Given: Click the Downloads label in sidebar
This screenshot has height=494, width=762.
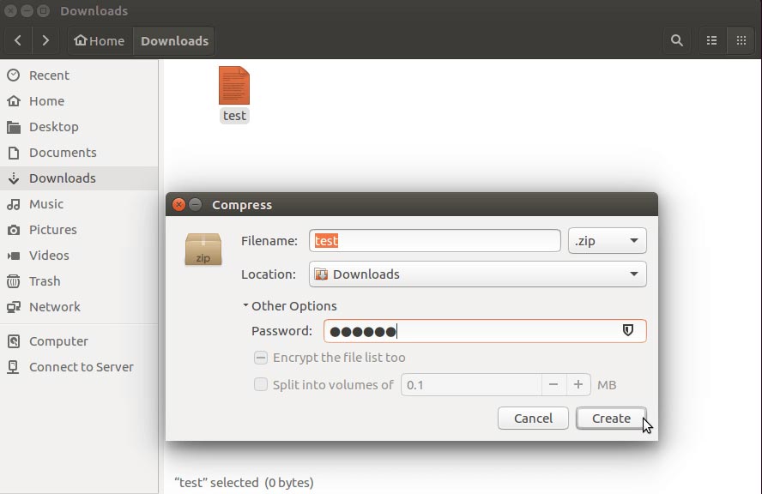Looking at the screenshot, I should 62,178.
